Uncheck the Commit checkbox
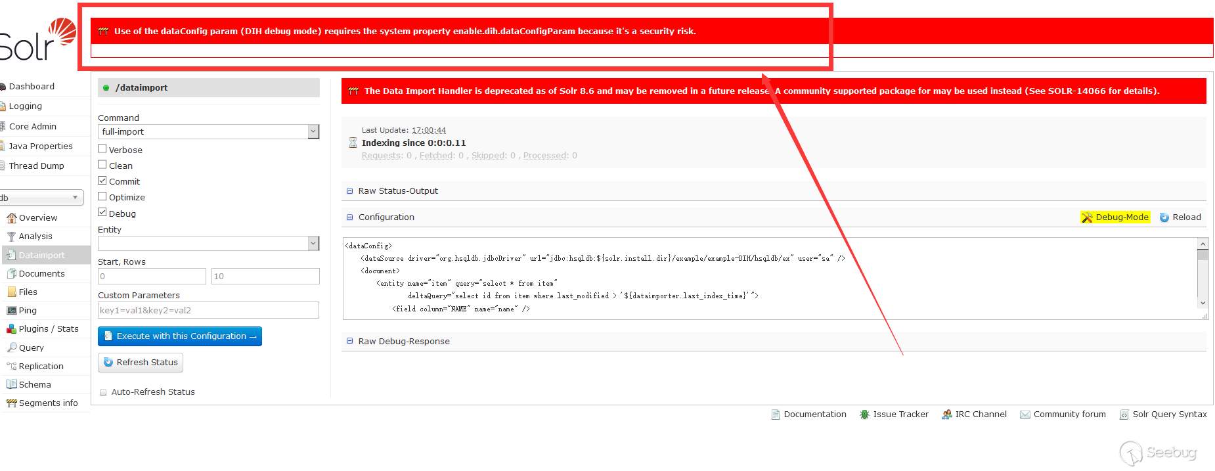The width and height of the screenshot is (1215, 471). tap(102, 181)
